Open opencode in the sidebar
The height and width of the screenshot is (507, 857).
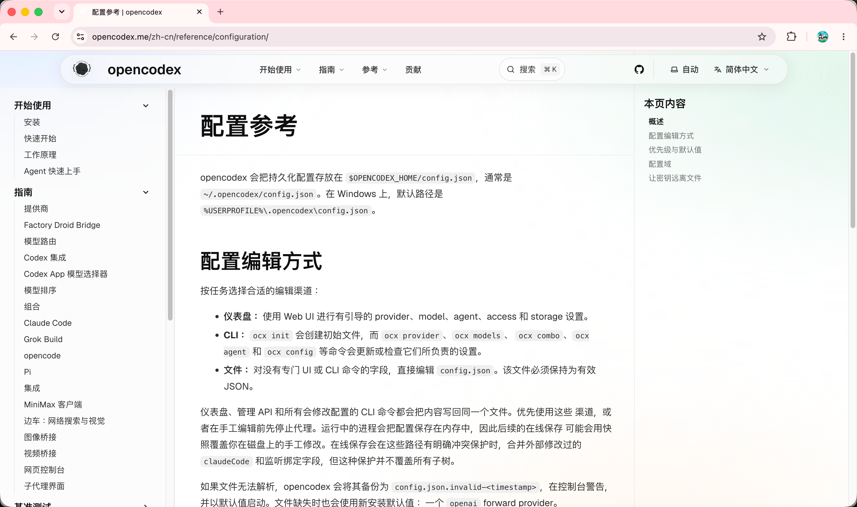pyautogui.click(x=42, y=356)
